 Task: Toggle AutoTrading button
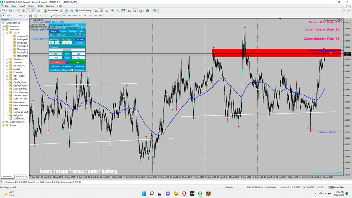point(83,11)
